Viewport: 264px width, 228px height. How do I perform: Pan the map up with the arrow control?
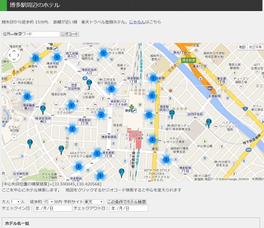(x=14, y=51)
